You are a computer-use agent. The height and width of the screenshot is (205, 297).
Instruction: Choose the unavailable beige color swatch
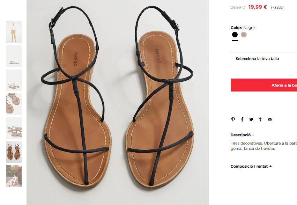click(x=244, y=35)
